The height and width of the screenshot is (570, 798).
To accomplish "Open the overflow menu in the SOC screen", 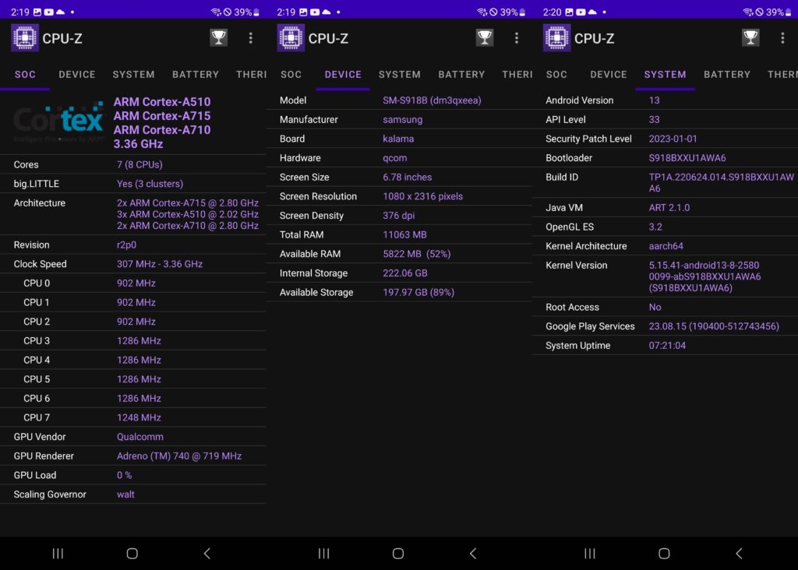I will point(250,38).
